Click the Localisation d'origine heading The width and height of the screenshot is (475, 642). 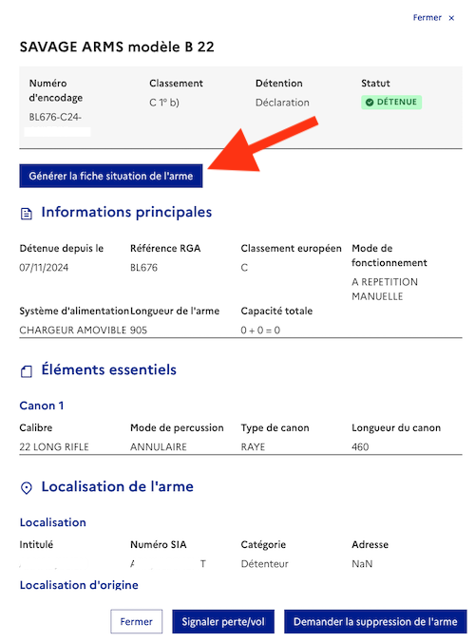click(79, 585)
